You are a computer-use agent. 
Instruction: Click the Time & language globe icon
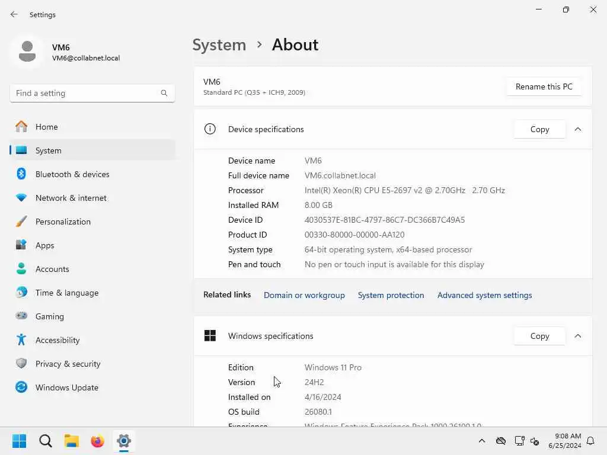pos(21,292)
